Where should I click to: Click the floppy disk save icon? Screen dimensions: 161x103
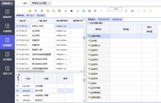[x=78, y=11]
